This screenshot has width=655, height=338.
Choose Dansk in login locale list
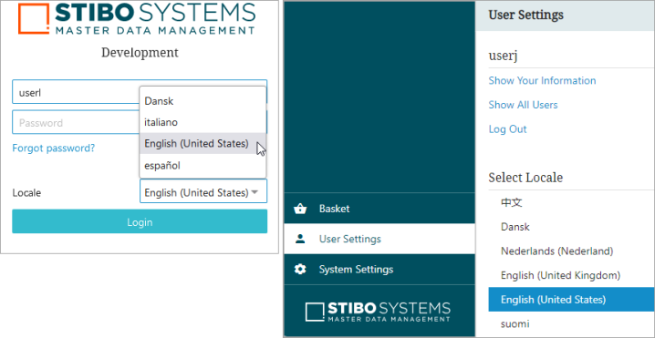[x=203, y=100]
